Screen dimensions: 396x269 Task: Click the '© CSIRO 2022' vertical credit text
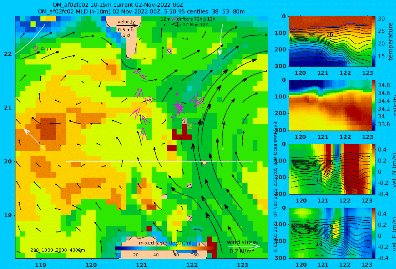point(275,237)
